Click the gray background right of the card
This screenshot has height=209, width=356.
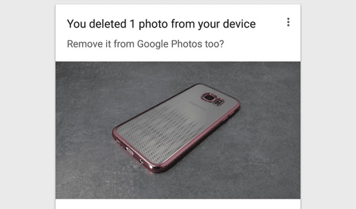click(x=328, y=104)
